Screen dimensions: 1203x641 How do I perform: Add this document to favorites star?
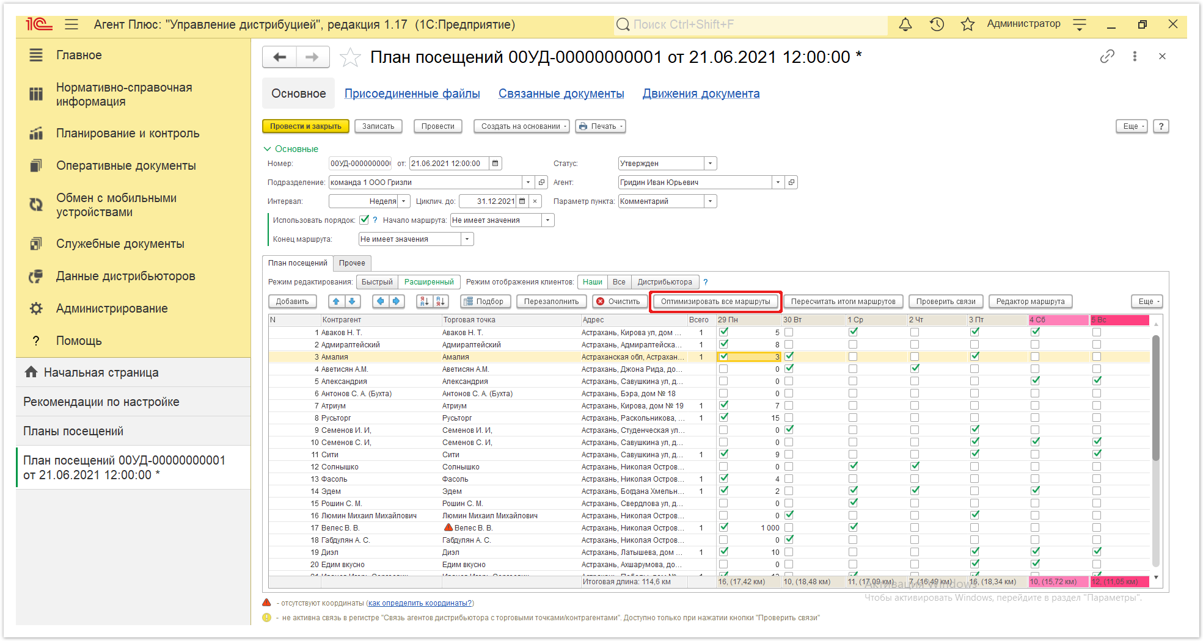[x=350, y=57]
